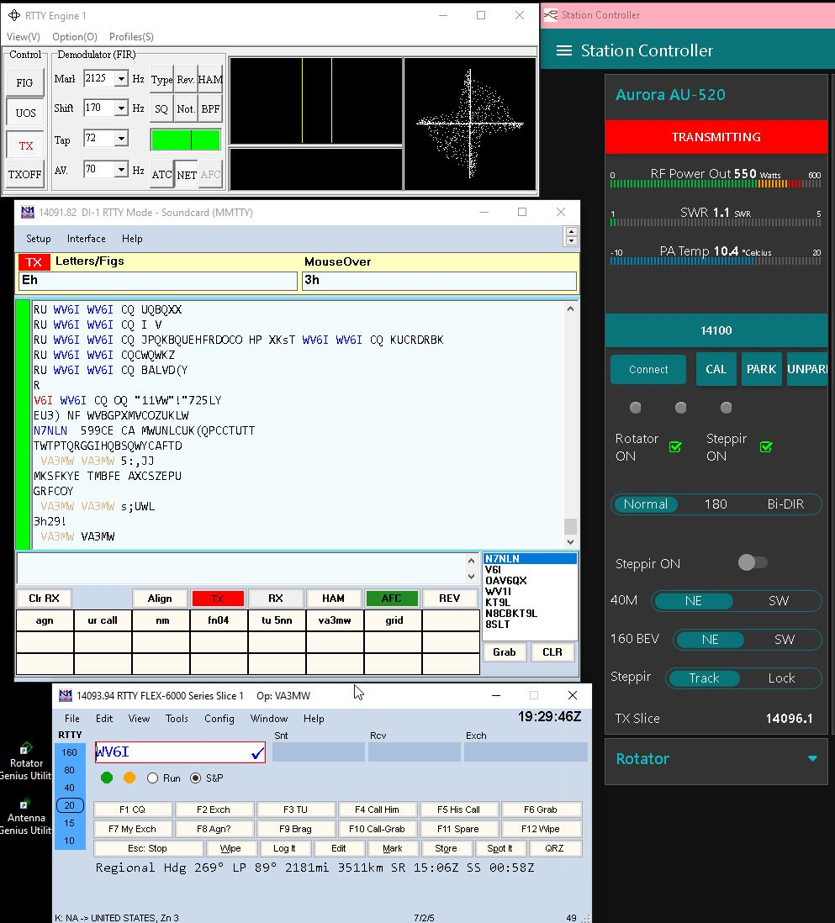Image resolution: width=835 pixels, height=923 pixels.
Task: Click the red TX indicator in MMTTY
Action: tap(34, 262)
